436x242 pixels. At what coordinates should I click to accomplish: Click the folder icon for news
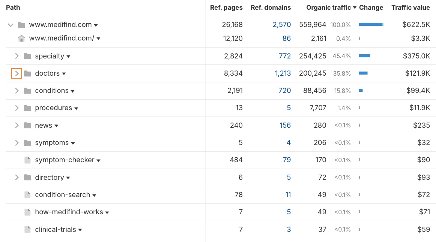click(x=28, y=125)
